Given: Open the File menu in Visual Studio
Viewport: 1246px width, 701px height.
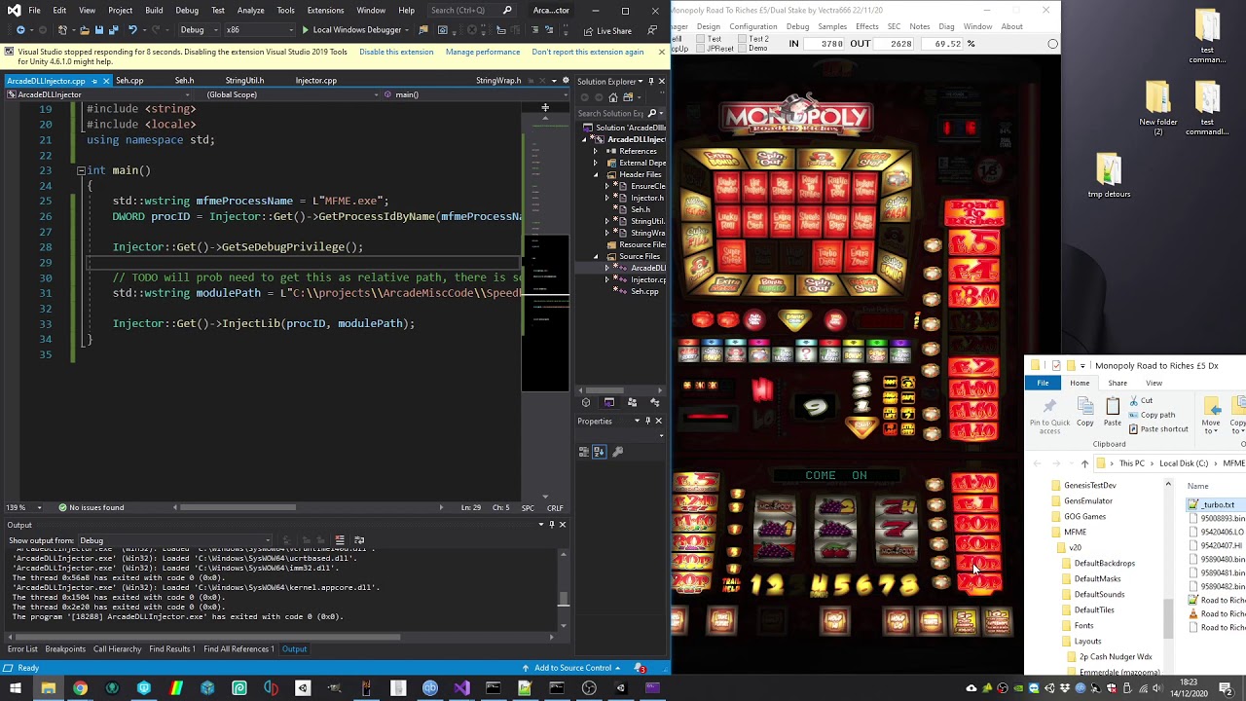Looking at the screenshot, I should [34, 10].
